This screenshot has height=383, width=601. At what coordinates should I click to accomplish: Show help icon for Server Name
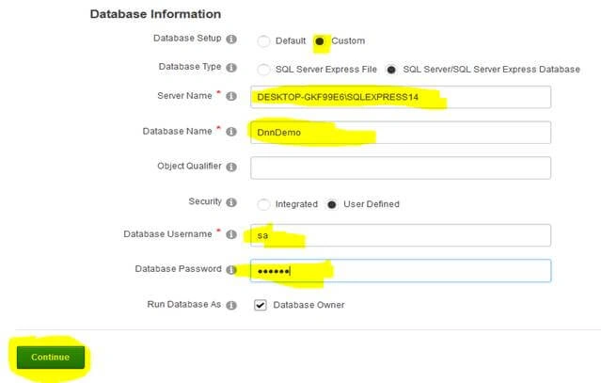click(231, 96)
